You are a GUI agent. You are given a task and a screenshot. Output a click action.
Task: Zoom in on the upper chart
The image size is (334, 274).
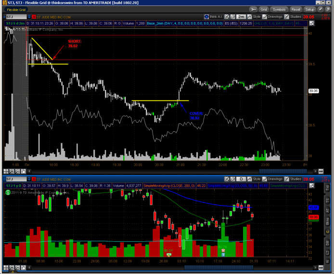pyautogui.click(x=12, y=171)
